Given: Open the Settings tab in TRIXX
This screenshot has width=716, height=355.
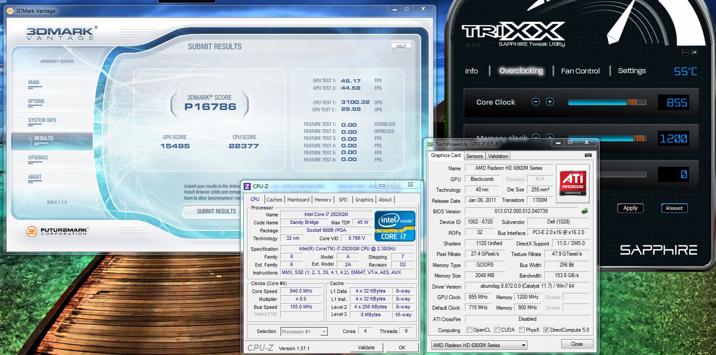Looking at the screenshot, I should tap(632, 71).
